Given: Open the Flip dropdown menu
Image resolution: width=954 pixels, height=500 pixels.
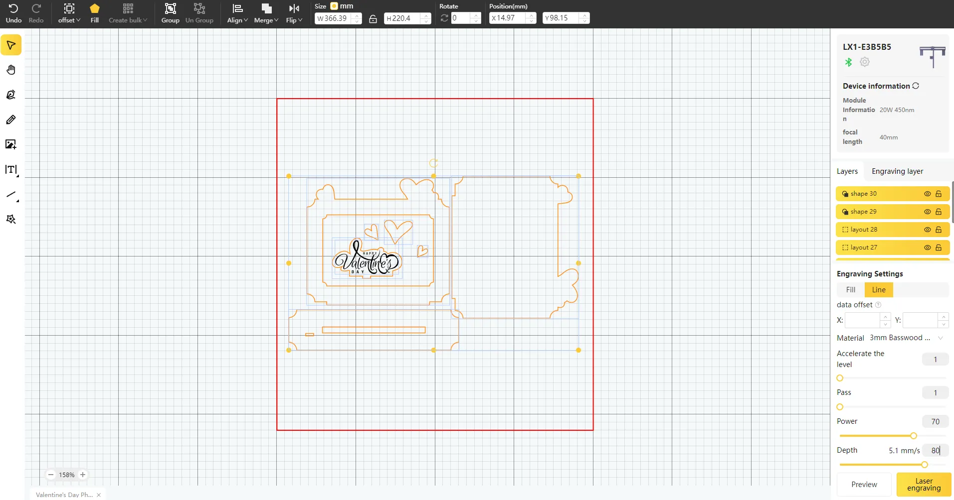Looking at the screenshot, I should pos(294,13).
